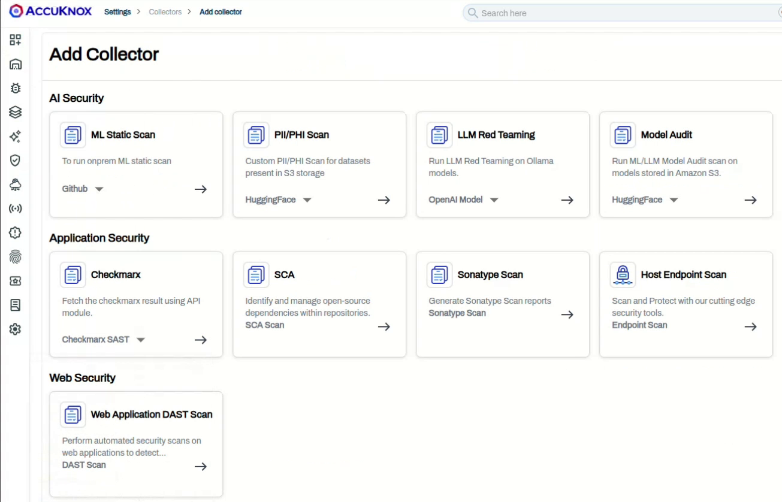Click the Model Audit arrow button
Viewport: 782px width, 502px height.
pyautogui.click(x=751, y=200)
